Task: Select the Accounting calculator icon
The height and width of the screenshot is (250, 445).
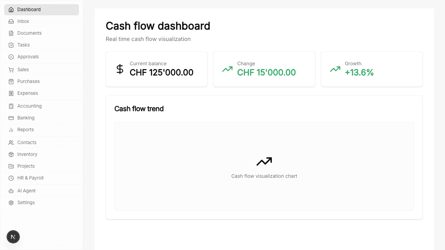Action: 11,106
